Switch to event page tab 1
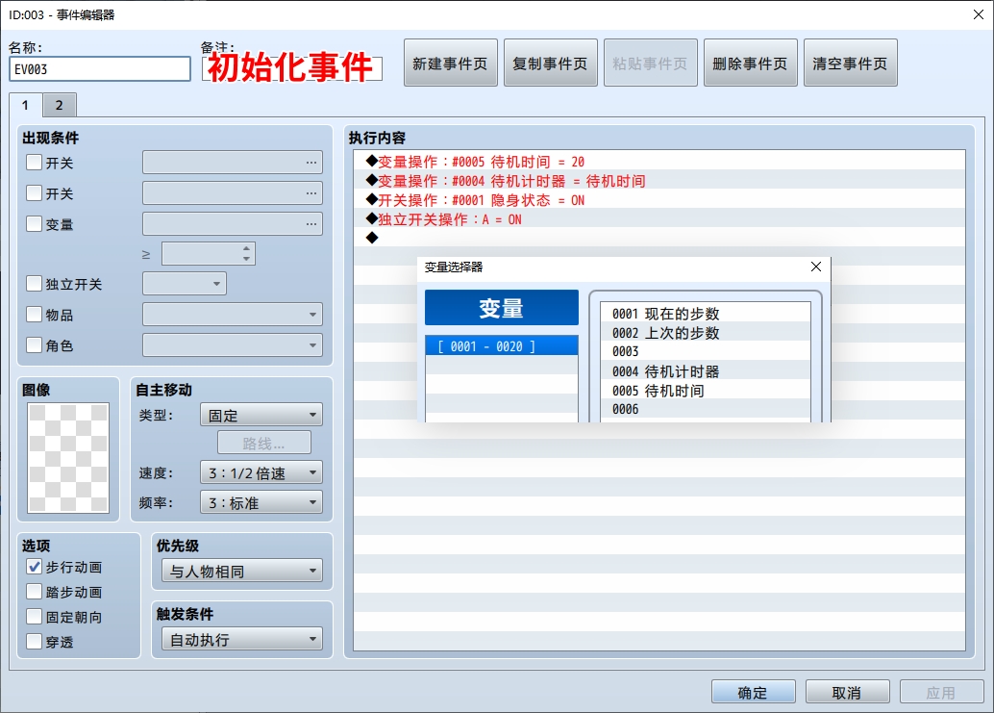Viewport: 994px width, 713px height. 25,105
